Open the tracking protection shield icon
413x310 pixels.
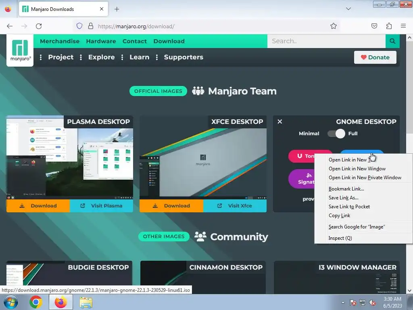[x=79, y=26]
